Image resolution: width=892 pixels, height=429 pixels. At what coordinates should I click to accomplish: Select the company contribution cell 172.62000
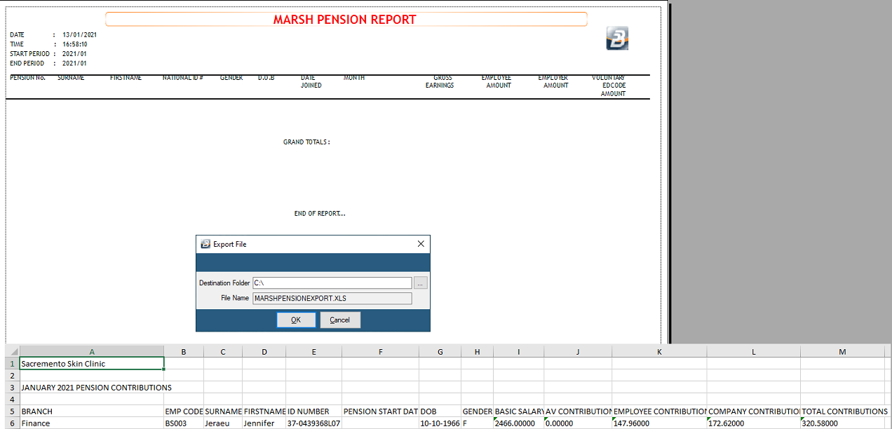tap(754, 423)
